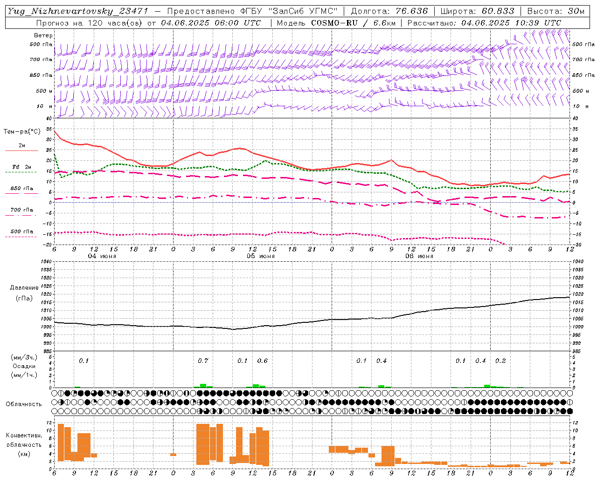
Task: Click the "0.7" precipitation amount value
Action: [x=203, y=361]
